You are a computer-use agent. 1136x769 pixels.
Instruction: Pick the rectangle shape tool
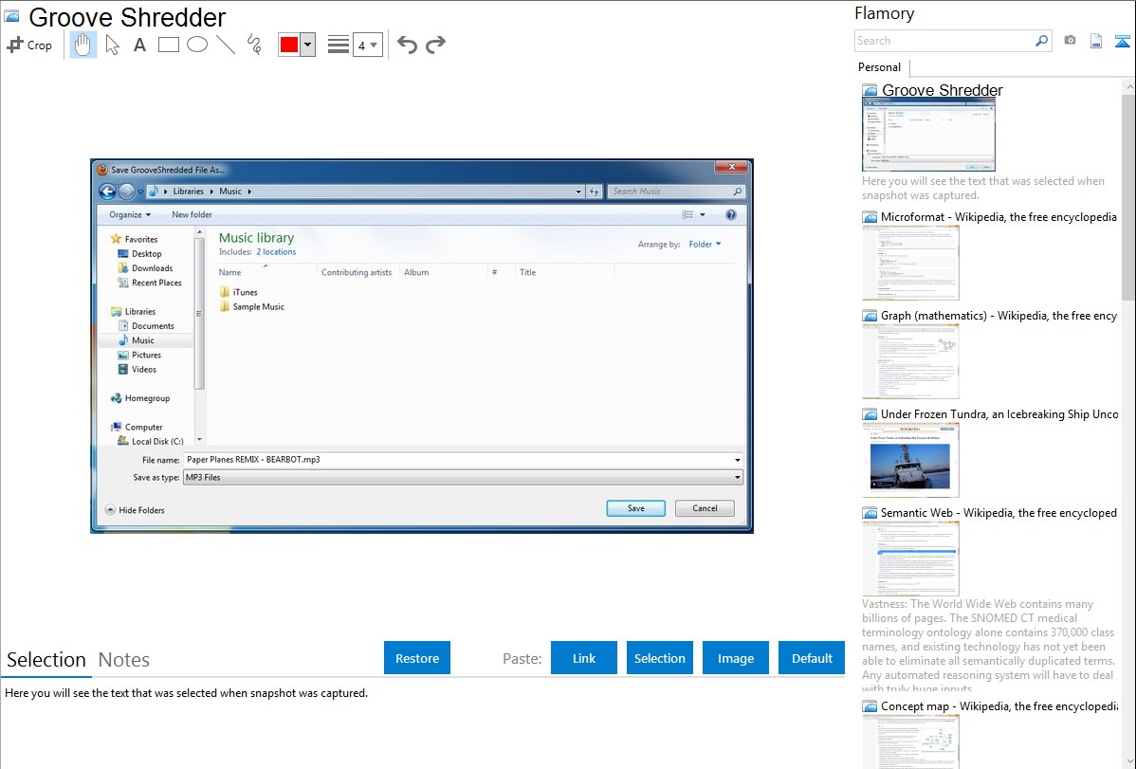click(x=168, y=45)
